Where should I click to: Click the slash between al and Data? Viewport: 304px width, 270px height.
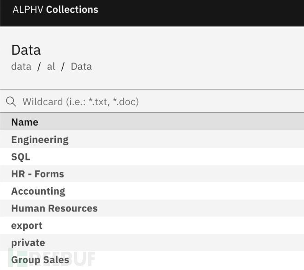(x=63, y=67)
